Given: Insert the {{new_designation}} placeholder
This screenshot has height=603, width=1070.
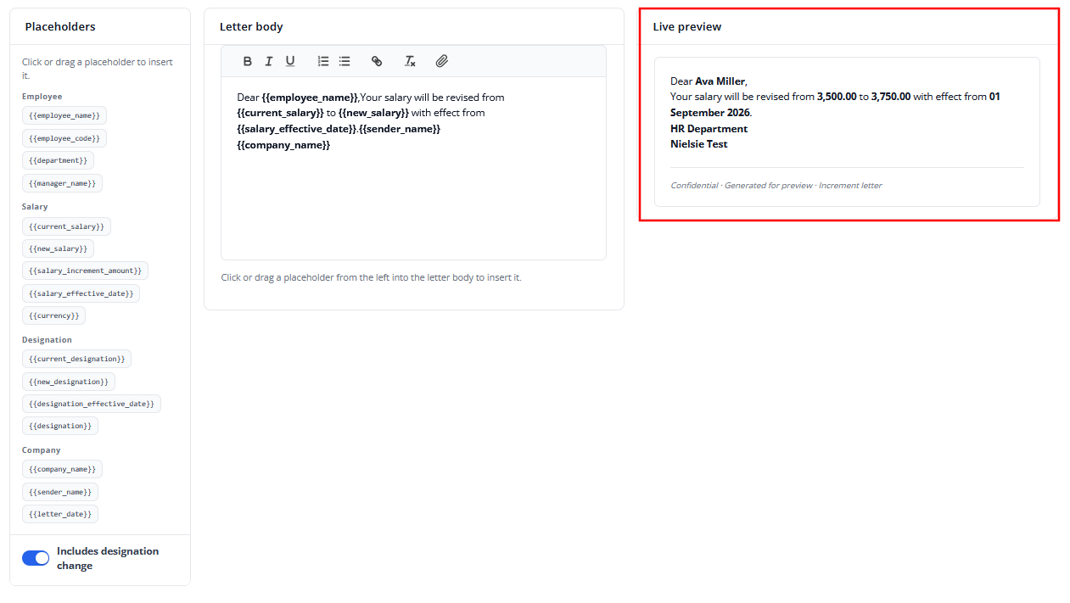Looking at the screenshot, I should 69,382.
